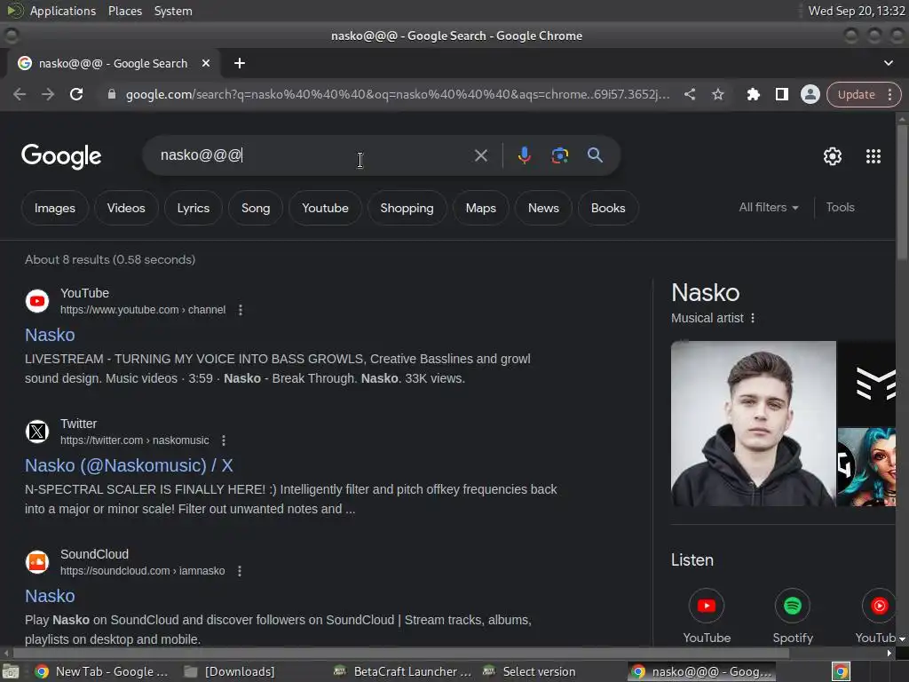Open the Chrome profile avatar

click(810, 94)
